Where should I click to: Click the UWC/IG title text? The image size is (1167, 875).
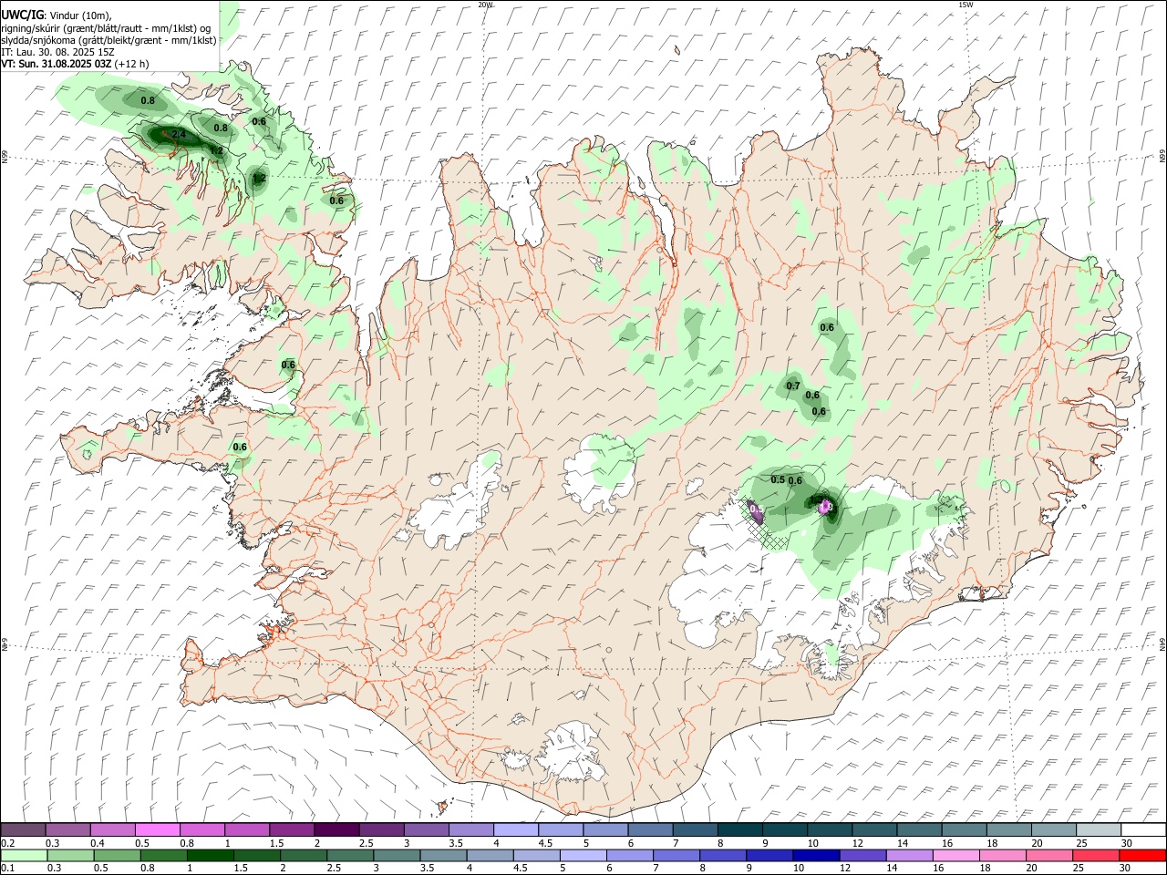coord(22,15)
